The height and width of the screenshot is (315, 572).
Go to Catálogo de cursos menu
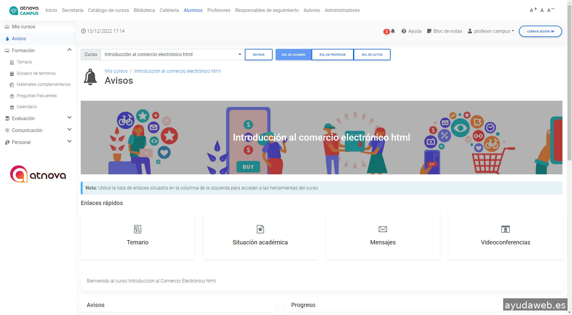coord(108,10)
